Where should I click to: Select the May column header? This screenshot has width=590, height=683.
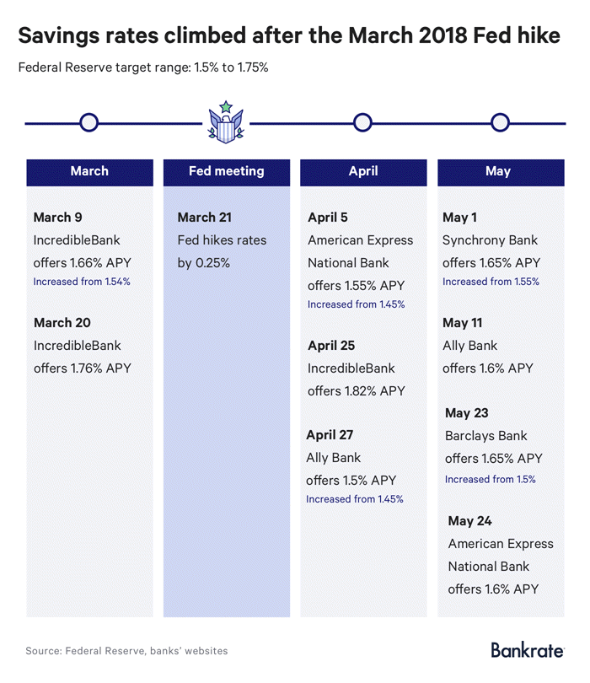[x=498, y=171]
